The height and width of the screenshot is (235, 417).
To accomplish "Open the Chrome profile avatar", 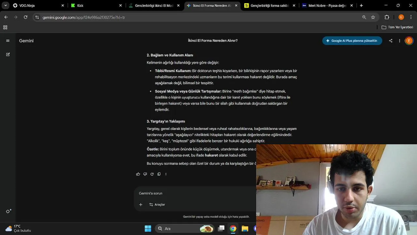I will pyautogui.click(x=401, y=17).
